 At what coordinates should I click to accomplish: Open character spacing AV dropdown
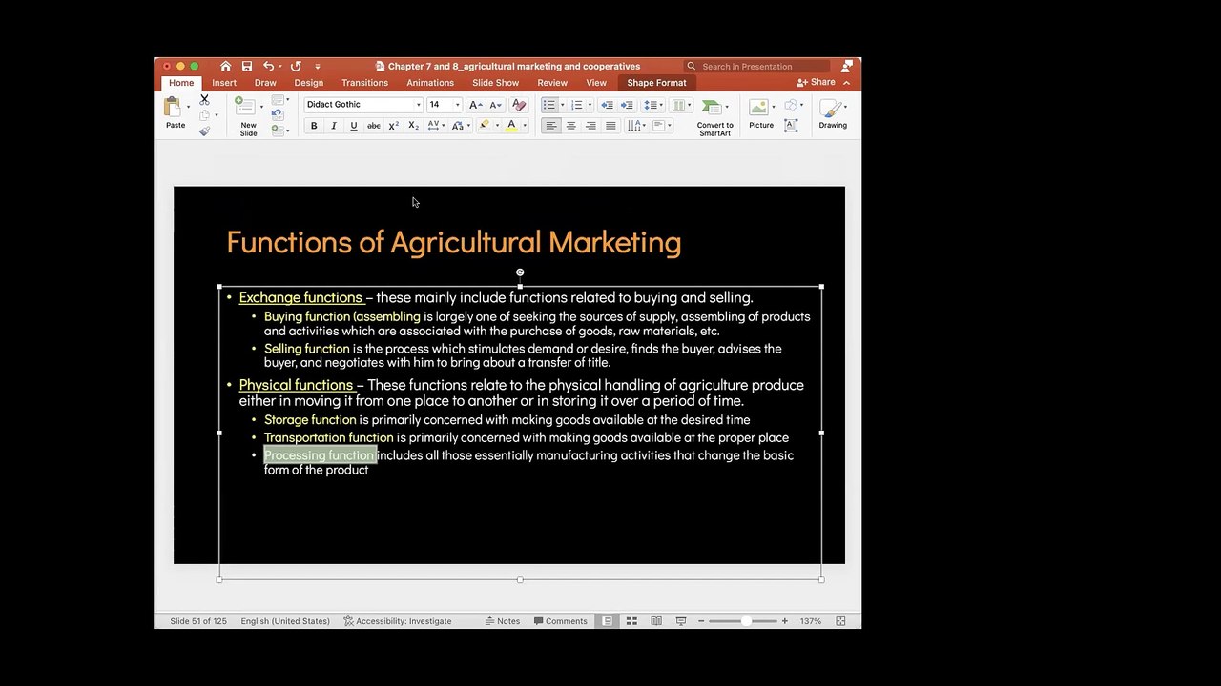(x=436, y=126)
